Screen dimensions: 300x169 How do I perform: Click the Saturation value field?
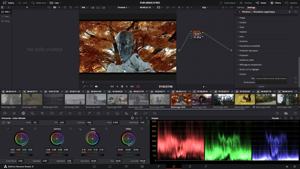click(x=94, y=161)
